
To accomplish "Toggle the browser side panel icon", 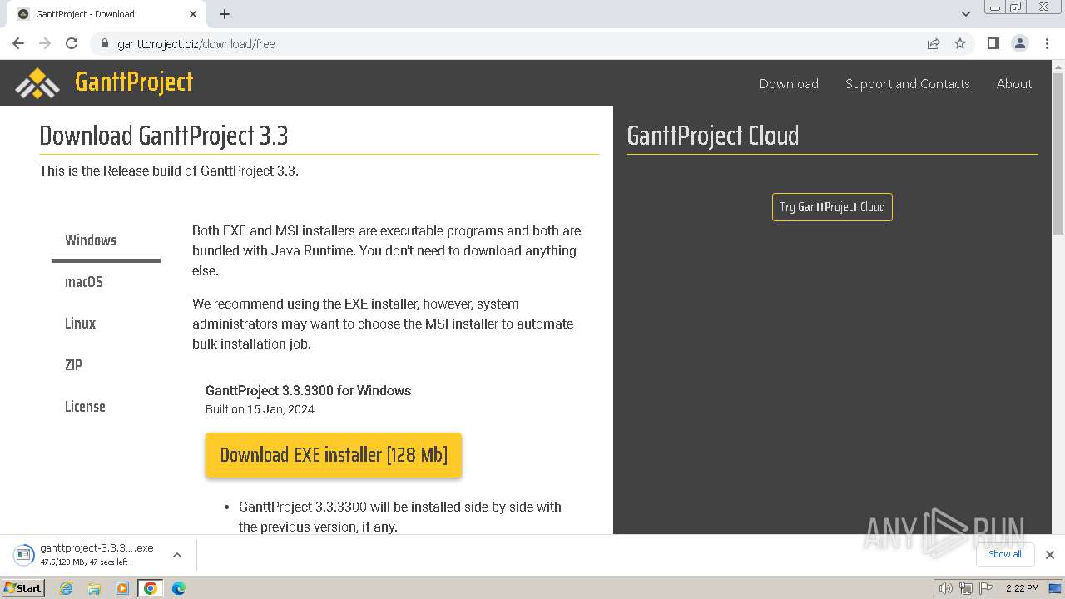I will [993, 43].
